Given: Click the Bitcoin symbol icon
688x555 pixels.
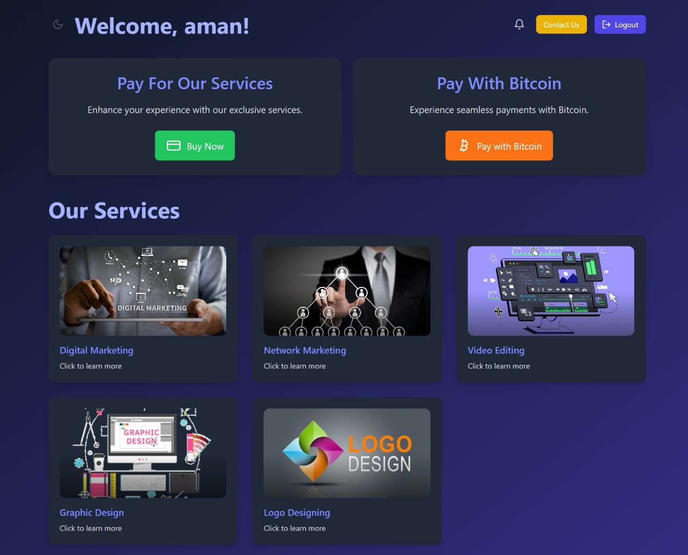Looking at the screenshot, I should [464, 146].
